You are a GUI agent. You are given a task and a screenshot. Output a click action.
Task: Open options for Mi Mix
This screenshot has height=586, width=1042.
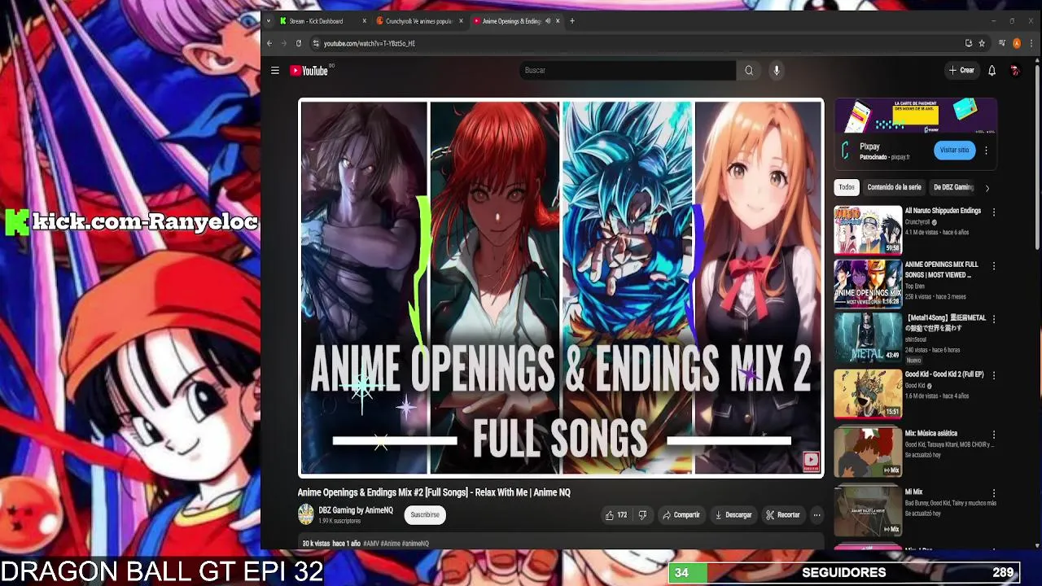click(993, 493)
